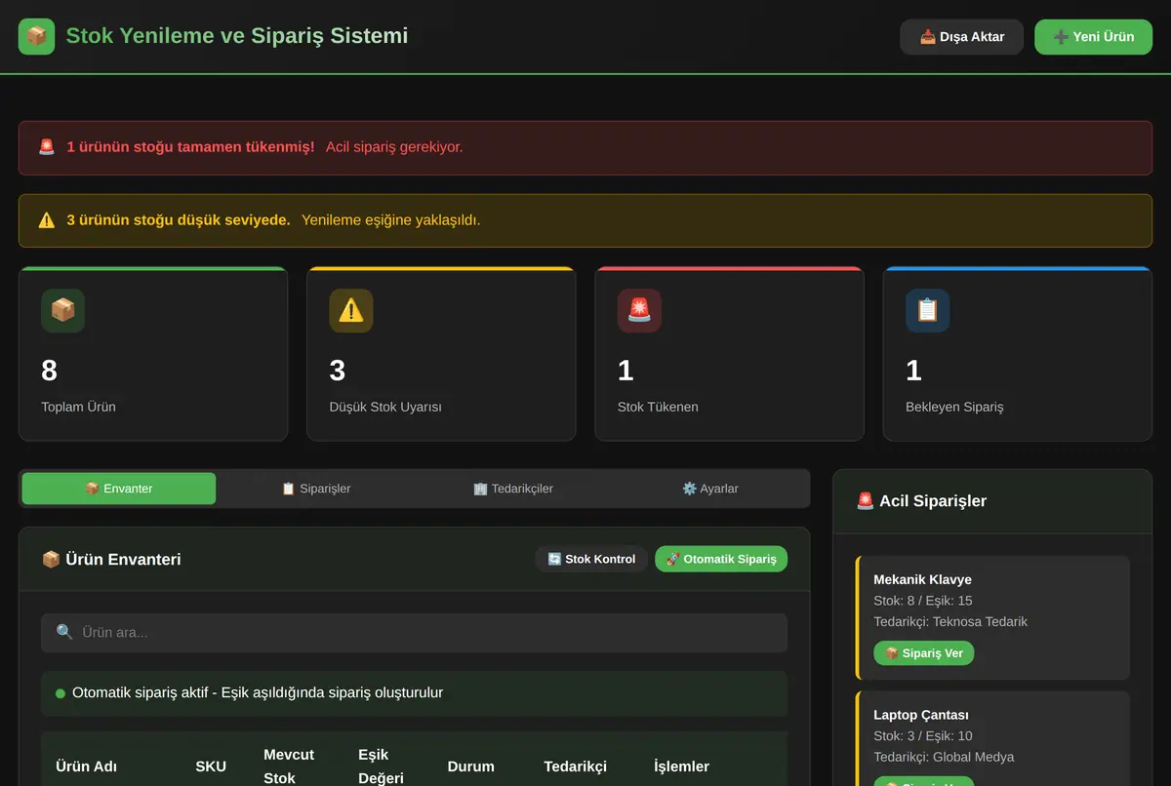
Task: Order Mekanik Klavye with Sipariş Ver
Action: (924, 653)
